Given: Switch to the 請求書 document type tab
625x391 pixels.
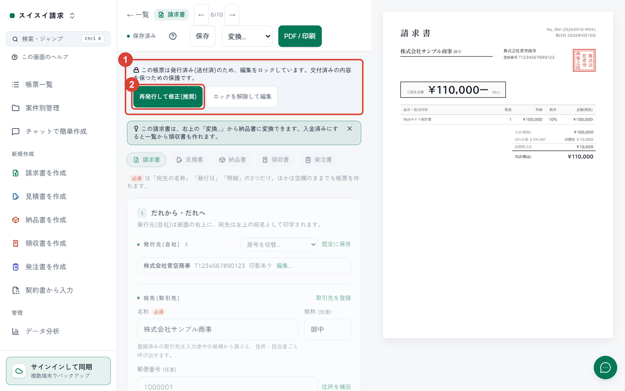Looking at the screenshot, I should 146,160.
